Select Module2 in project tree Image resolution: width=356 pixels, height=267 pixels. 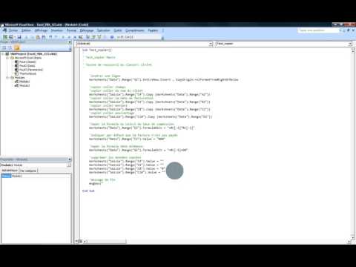[22, 85]
